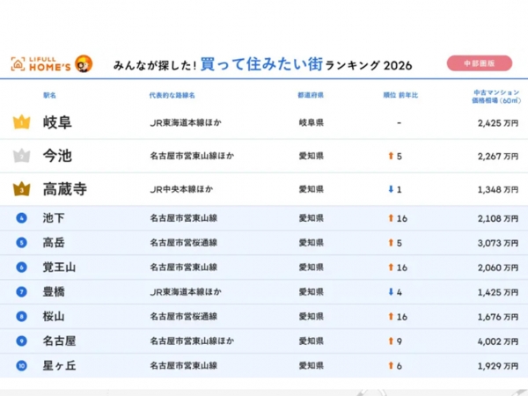528x396 pixels.
Task: Click the station name 名古屋
Action: click(x=59, y=341)
